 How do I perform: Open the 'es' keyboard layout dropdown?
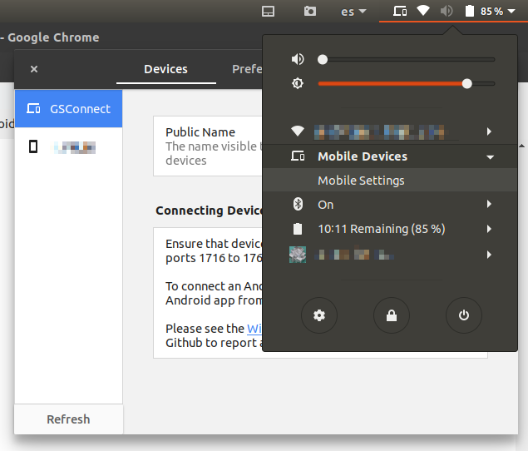[353, 12]
